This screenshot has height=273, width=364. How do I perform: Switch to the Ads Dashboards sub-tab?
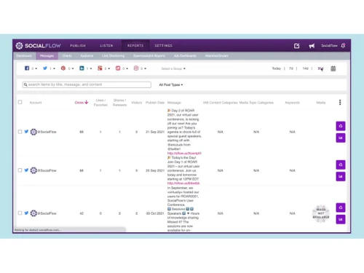185,56
